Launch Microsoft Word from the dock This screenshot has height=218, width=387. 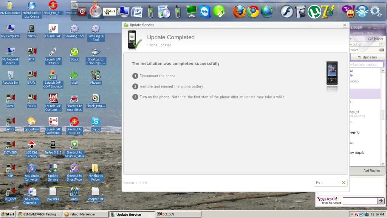[x=137, y=12]
